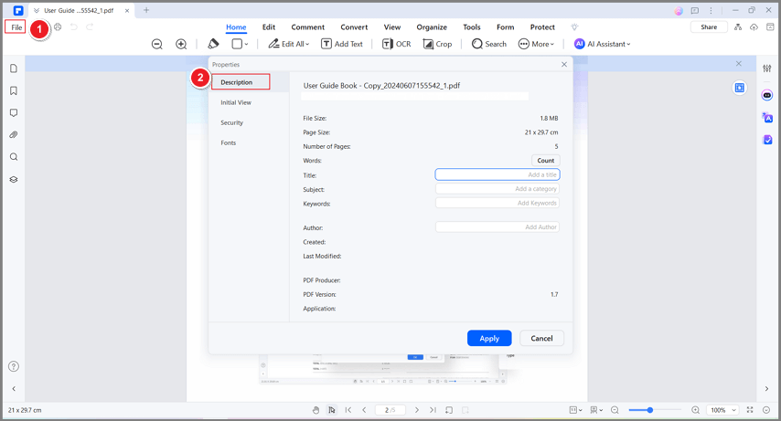Click the Keywords input field
Image resolution: width=781 pixels, height=421 pixels.
[x=497, y=203]
